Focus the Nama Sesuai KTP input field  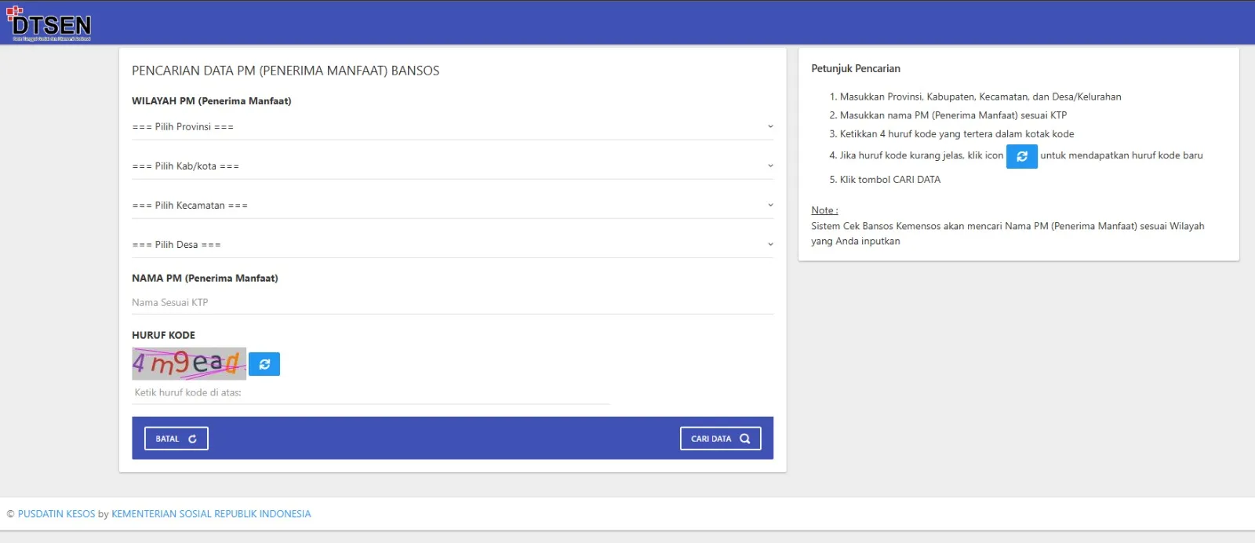pyautogui.click(x=452, y=303)
